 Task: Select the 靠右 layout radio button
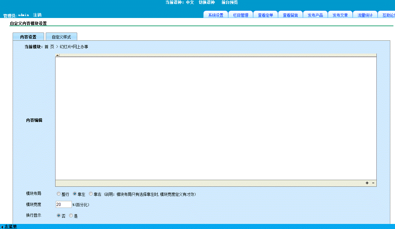tap(91, 194)
